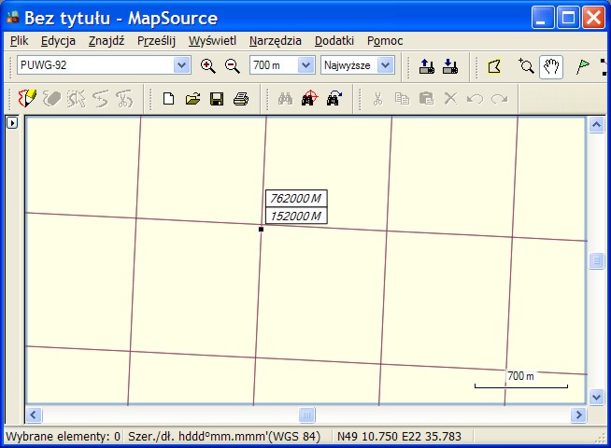The image size is (611, 448).
Task: Select the Route tool icon
Action: pos(604,66)
